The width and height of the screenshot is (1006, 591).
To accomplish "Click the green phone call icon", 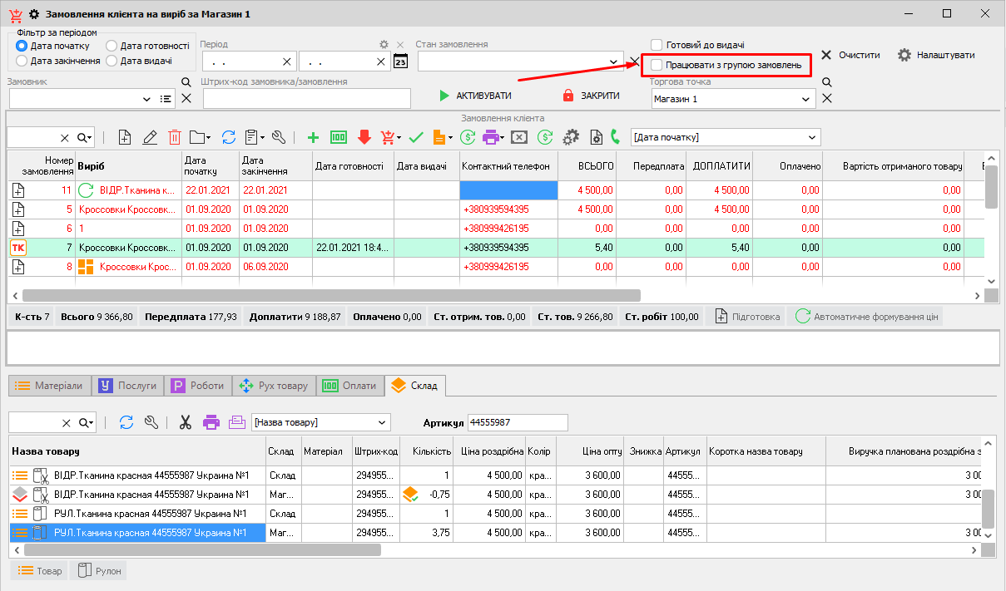I will [x=616, y=137].
